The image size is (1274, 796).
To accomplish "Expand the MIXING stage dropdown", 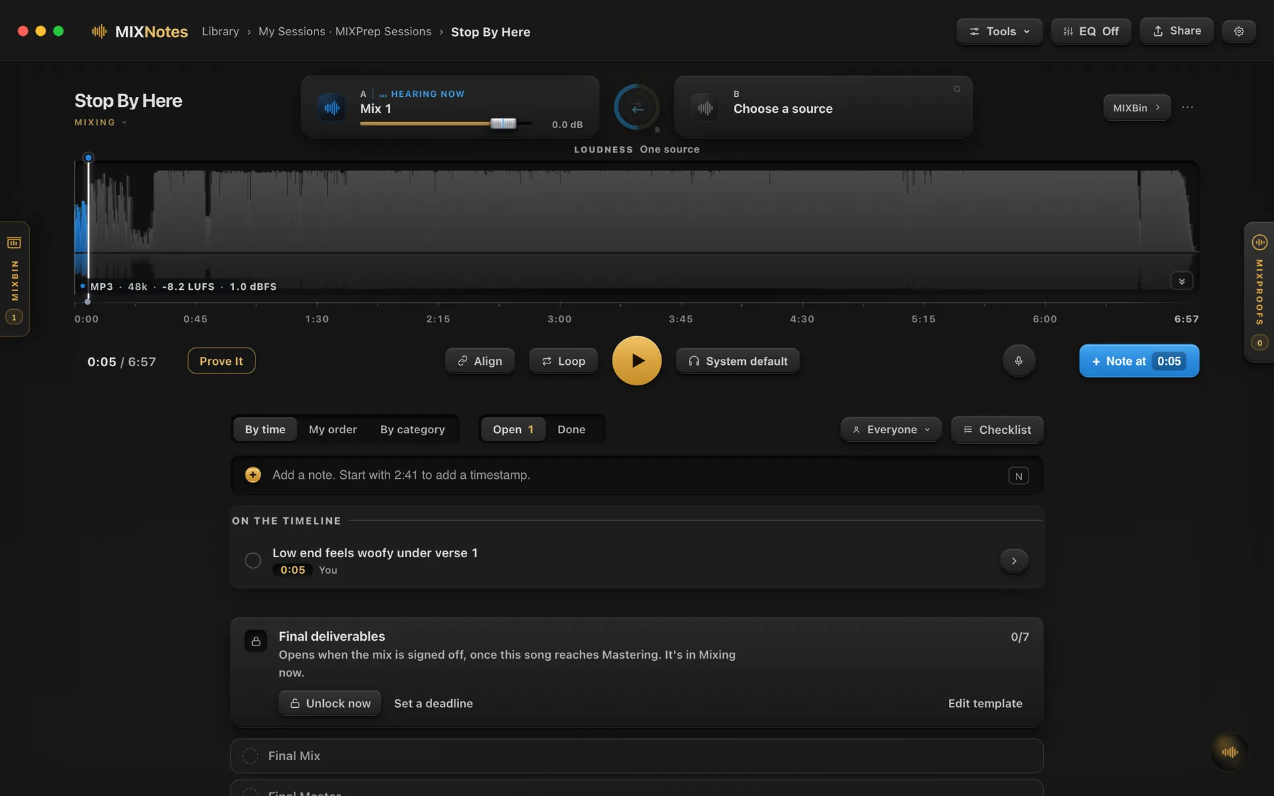I will [100, 122].
